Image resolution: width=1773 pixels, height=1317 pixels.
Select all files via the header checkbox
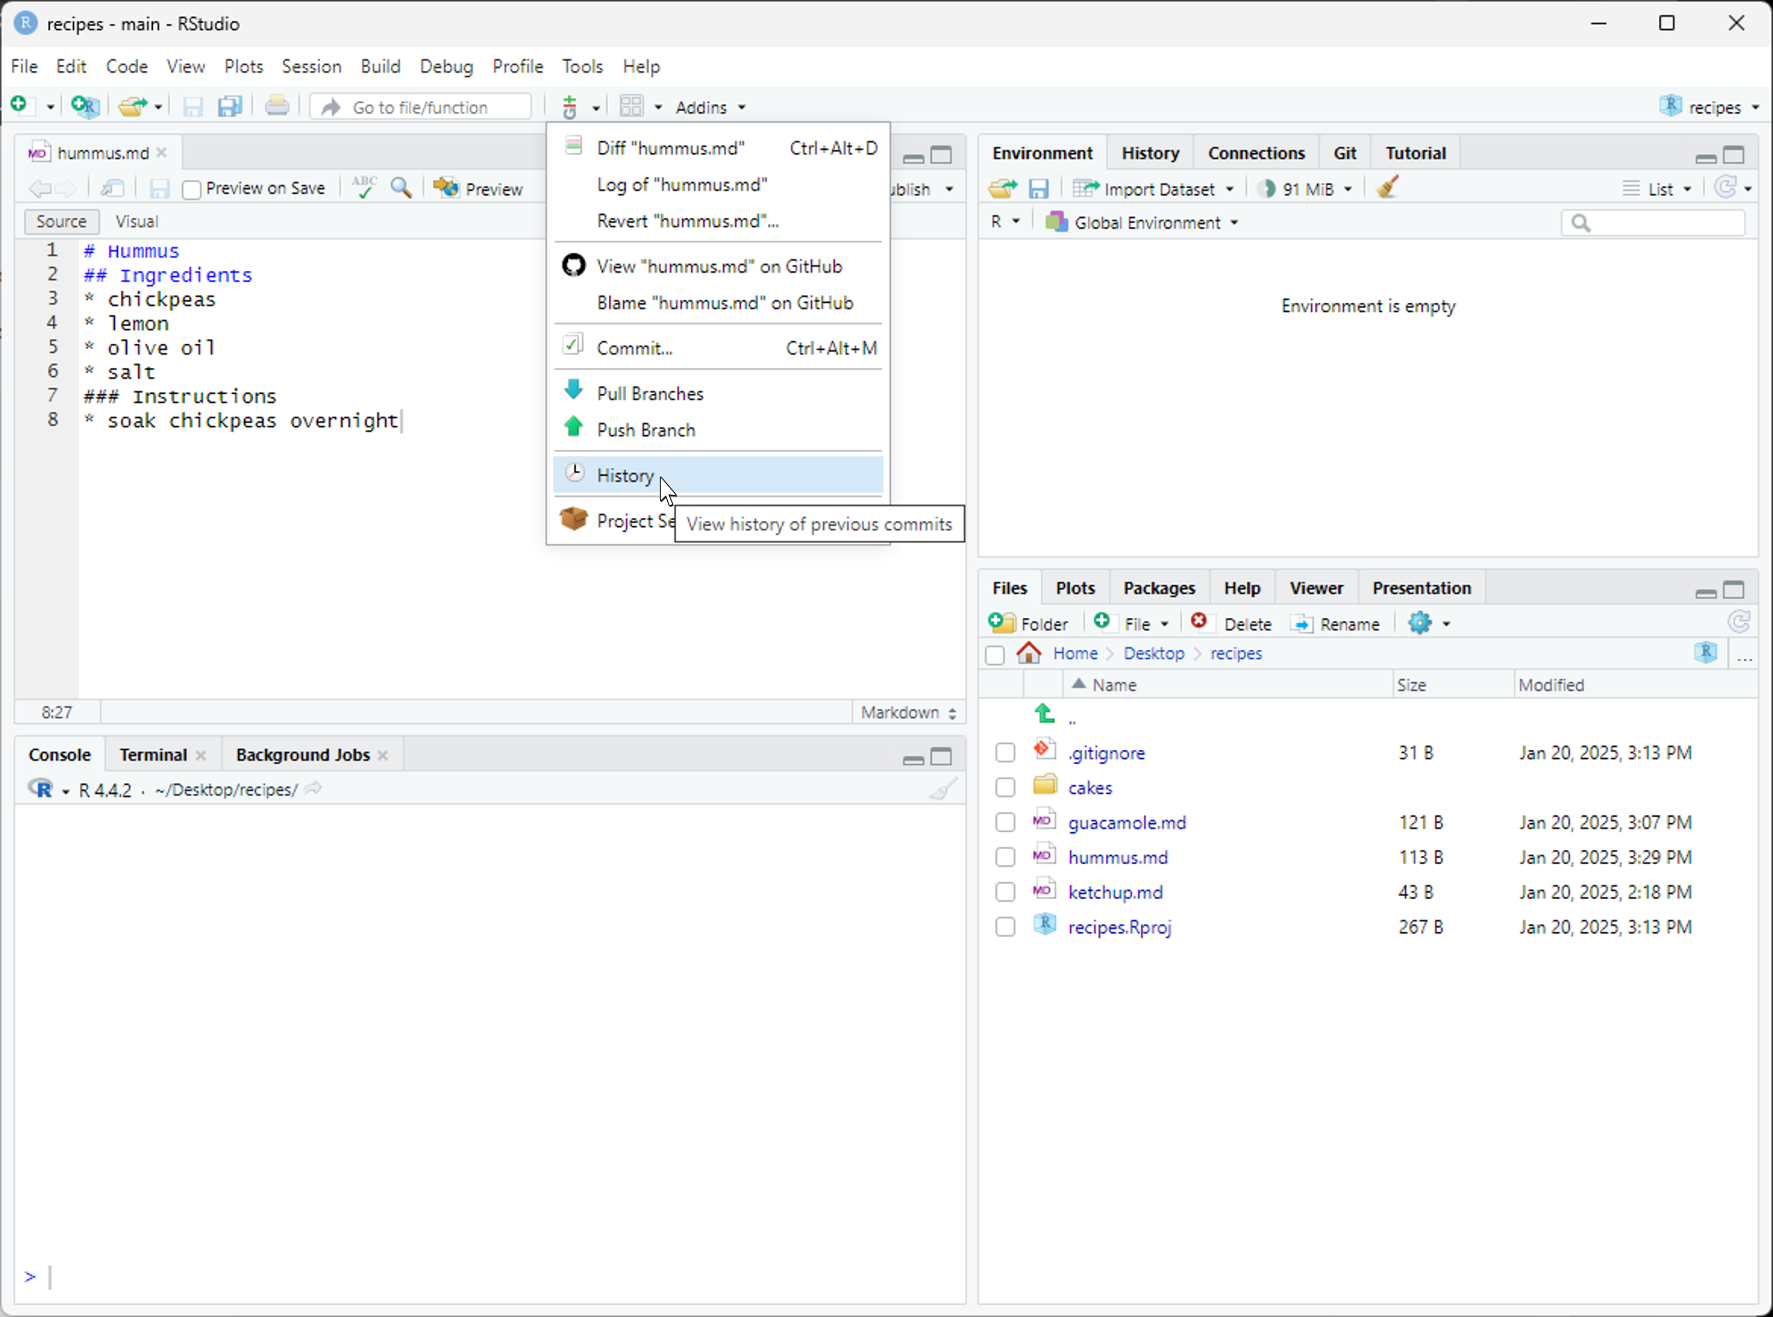pyautogui.click(x=995, y=655)
